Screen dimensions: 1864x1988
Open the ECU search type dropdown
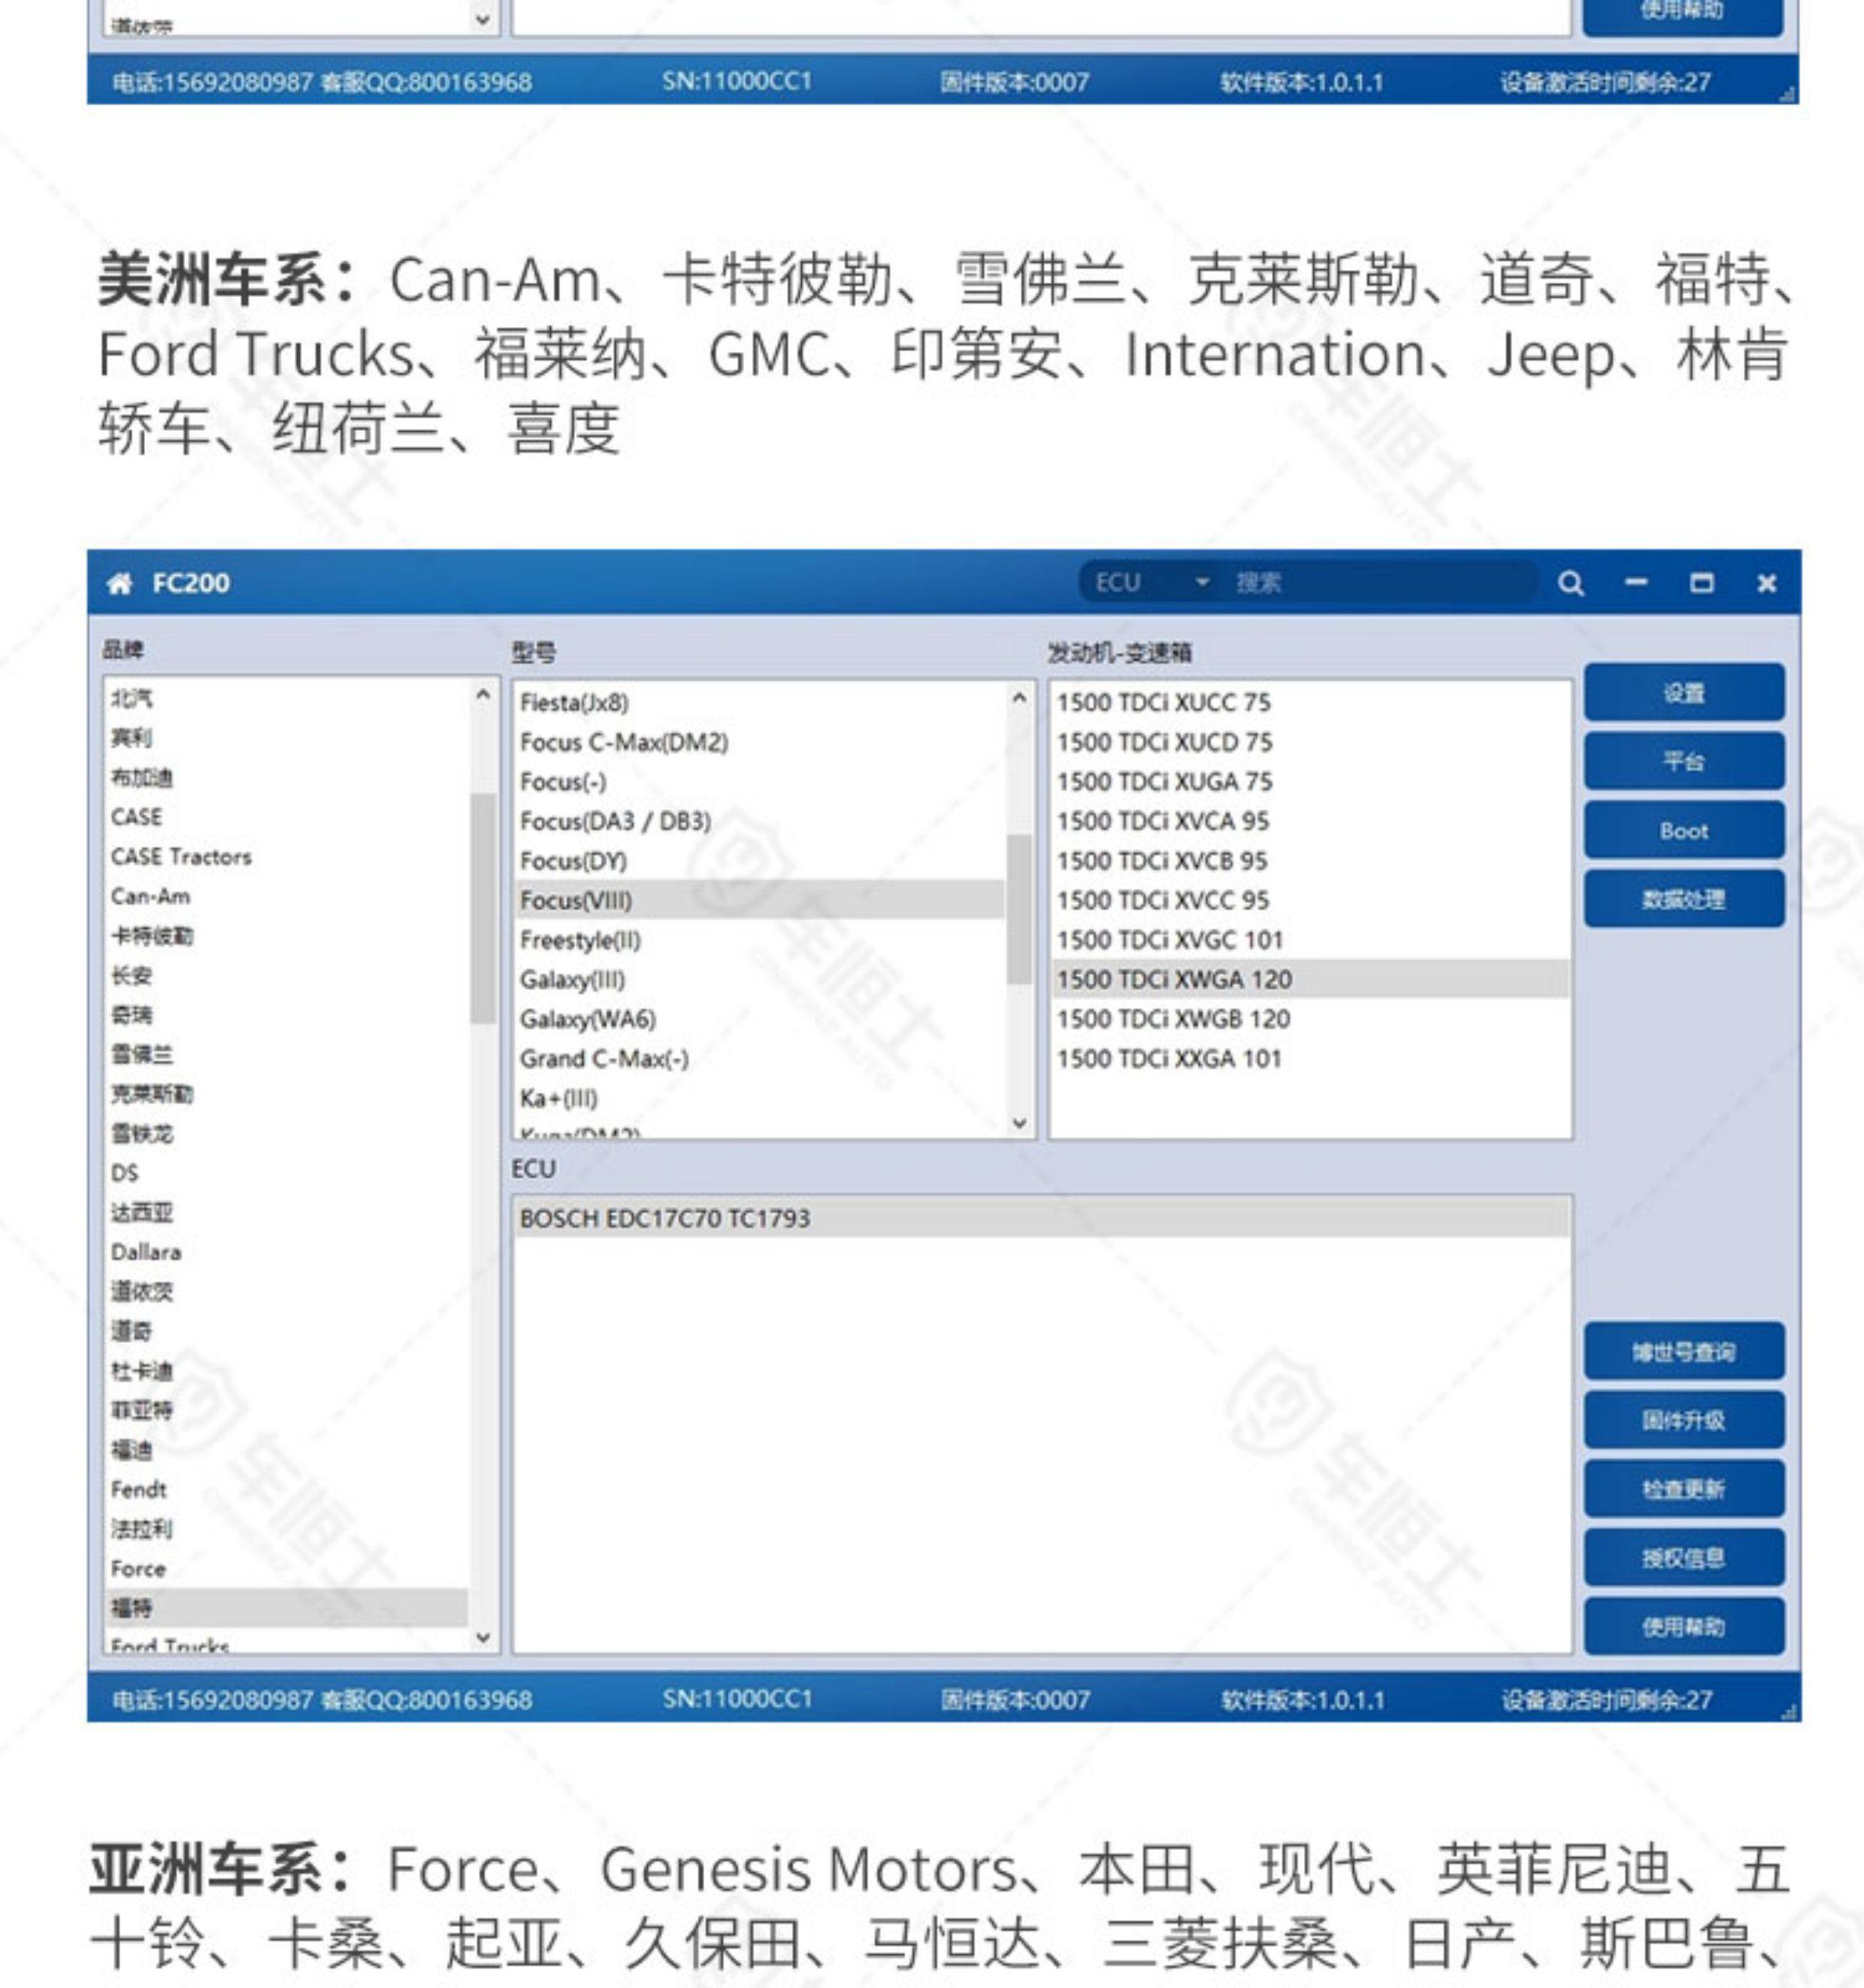click(1203, 583)
